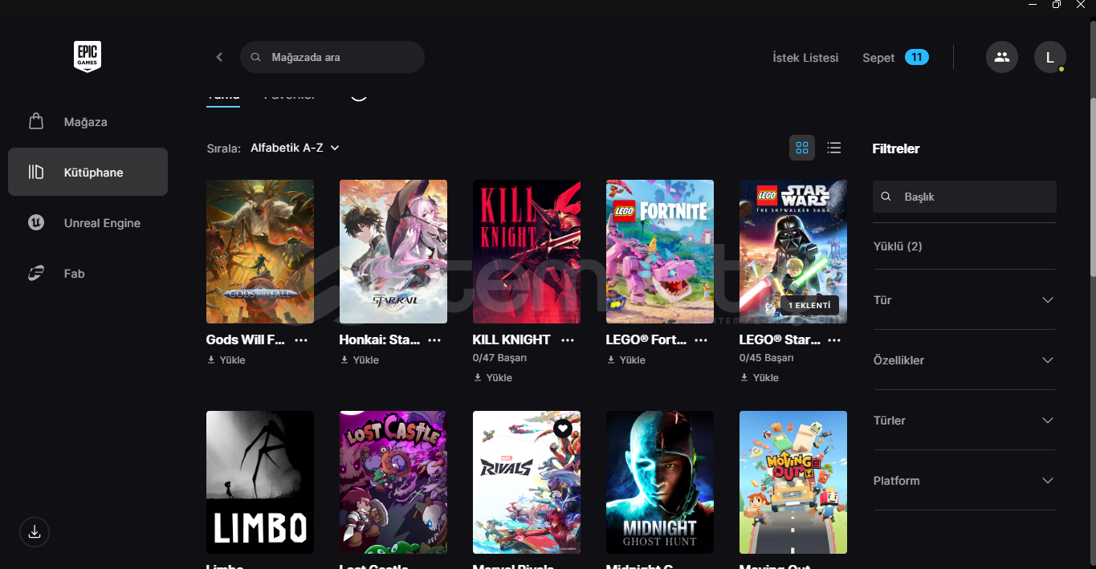The image size is (1096, 569).
Task: Switch to grid view
Action: coord(802,148)
